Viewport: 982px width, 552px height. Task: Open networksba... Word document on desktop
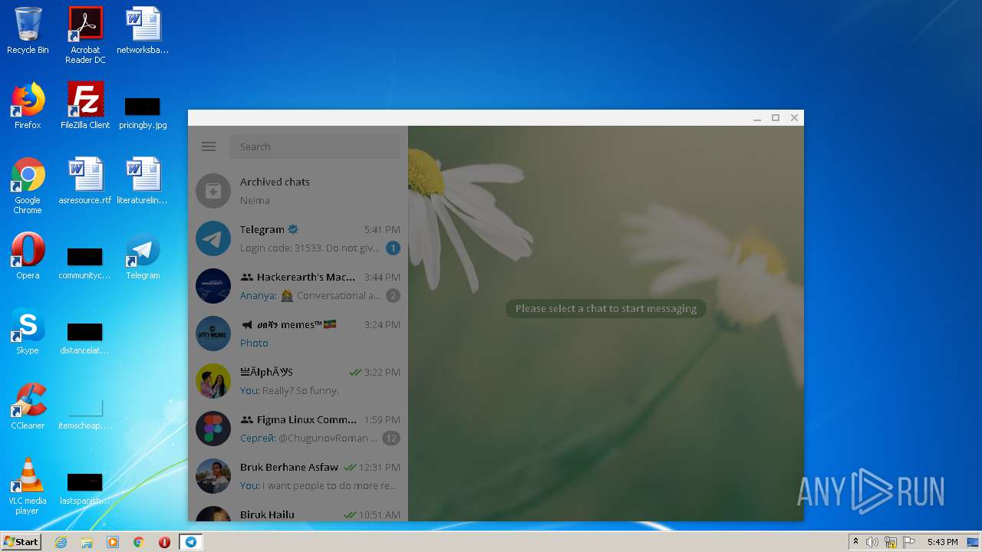tap(143, 31)
